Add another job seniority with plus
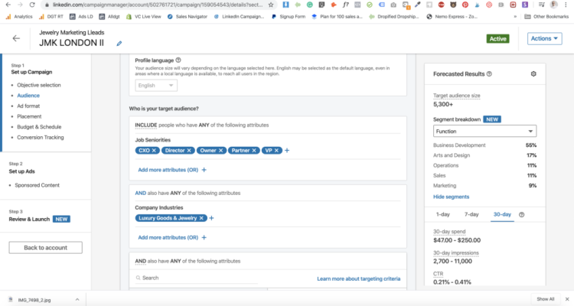 coord(287,151)
